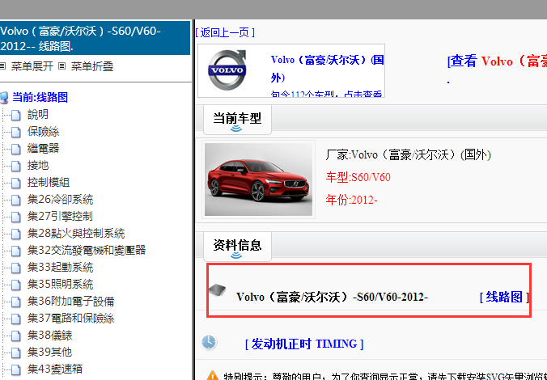Click the page icon beside 集36附加電子設備
The image size is (547, 380).
[15, 302]
